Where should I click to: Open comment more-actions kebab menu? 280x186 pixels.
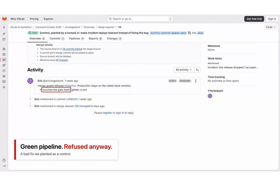(x=196, y=81)
